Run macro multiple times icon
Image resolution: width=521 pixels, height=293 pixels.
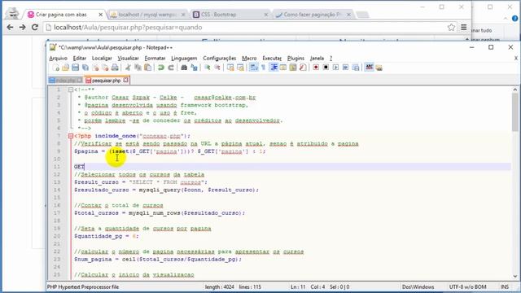pyautogui.click(x=345, y=68)
